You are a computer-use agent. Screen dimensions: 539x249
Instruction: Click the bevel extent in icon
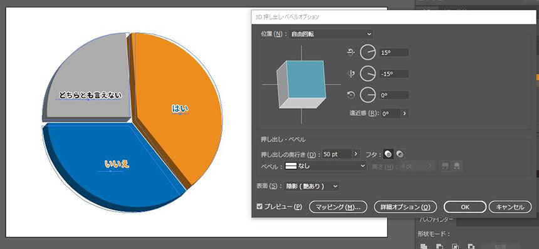pyautogui.click(x=456, y=166)
